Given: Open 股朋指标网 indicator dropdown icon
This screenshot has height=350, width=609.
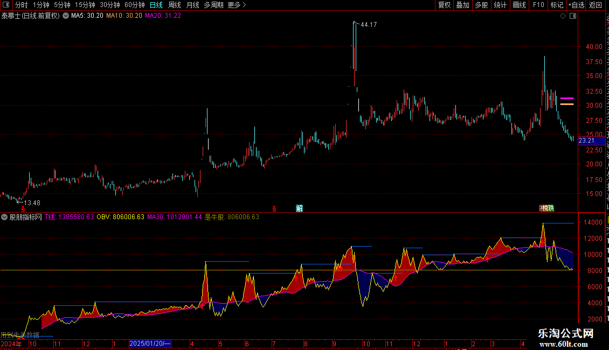Looking at the screenshot, I should click(4, 217).
